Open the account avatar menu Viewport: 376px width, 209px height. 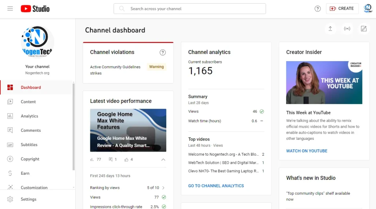tap(368, 9)
